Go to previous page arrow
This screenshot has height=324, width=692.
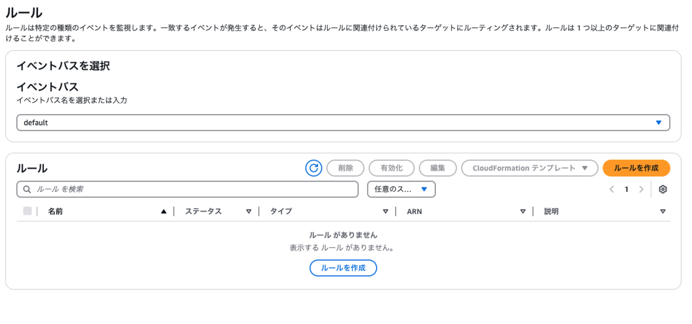612,189
